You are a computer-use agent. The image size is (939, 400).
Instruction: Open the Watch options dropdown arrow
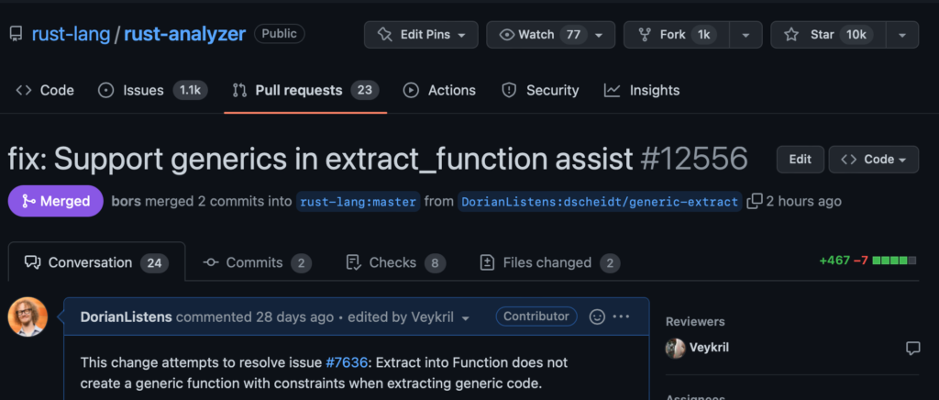tap(600, 35)
